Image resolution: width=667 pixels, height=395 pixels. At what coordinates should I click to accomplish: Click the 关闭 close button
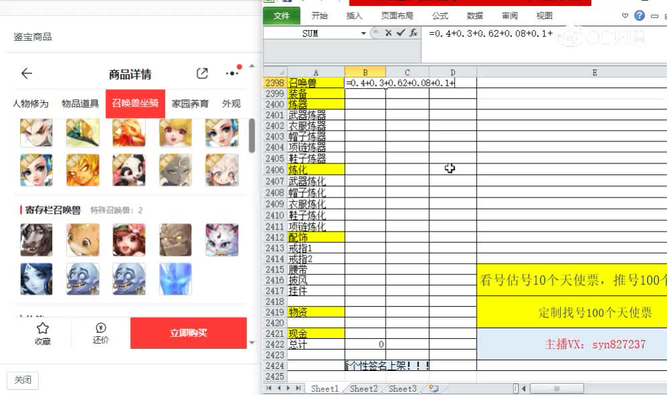23,380
